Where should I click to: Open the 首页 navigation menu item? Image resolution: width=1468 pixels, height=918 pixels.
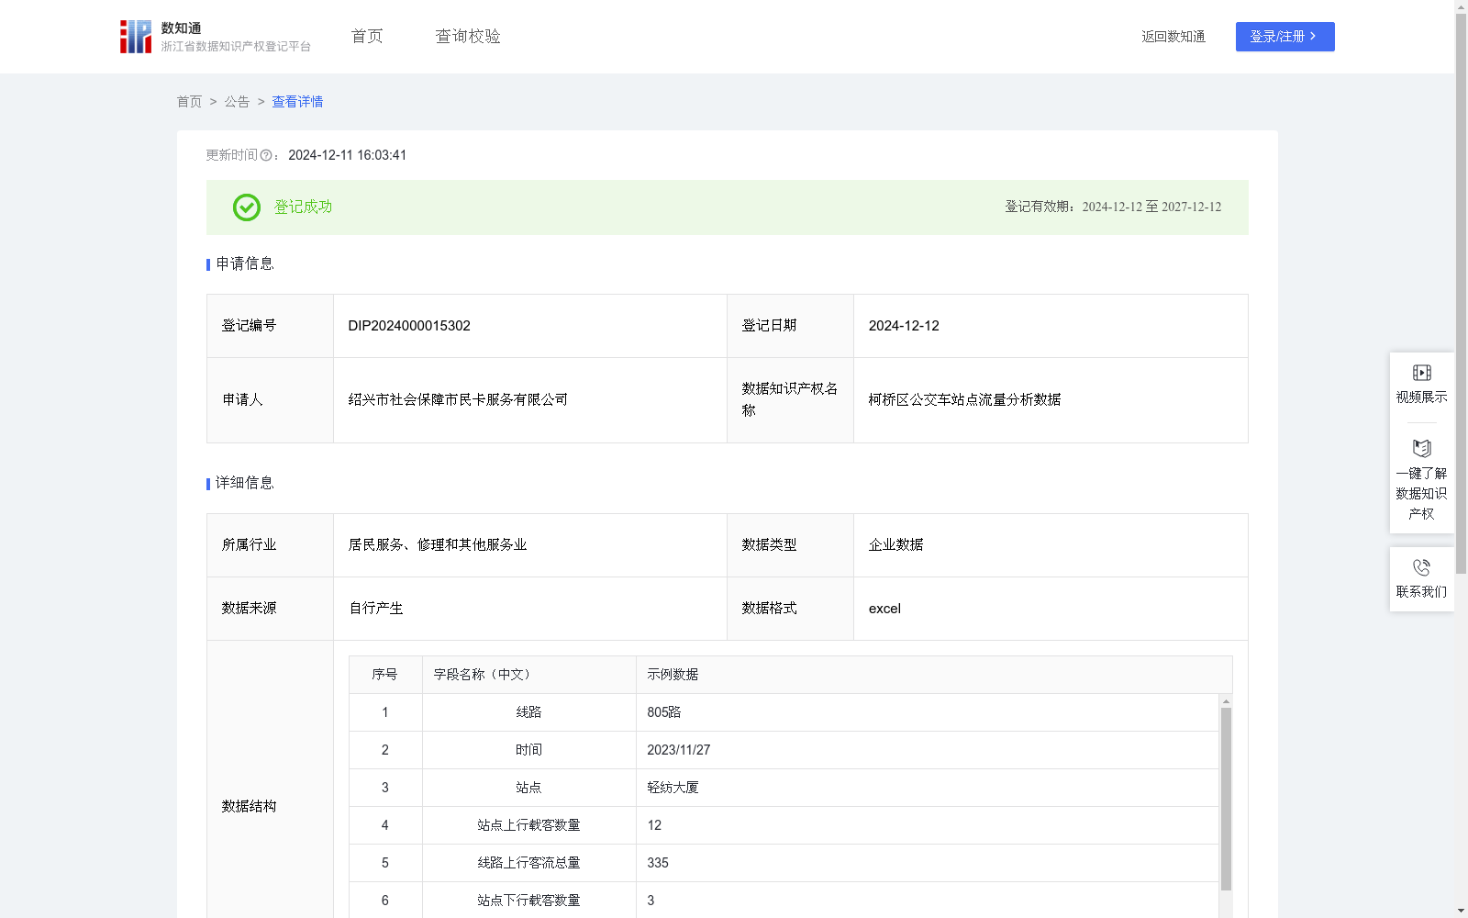367,37
